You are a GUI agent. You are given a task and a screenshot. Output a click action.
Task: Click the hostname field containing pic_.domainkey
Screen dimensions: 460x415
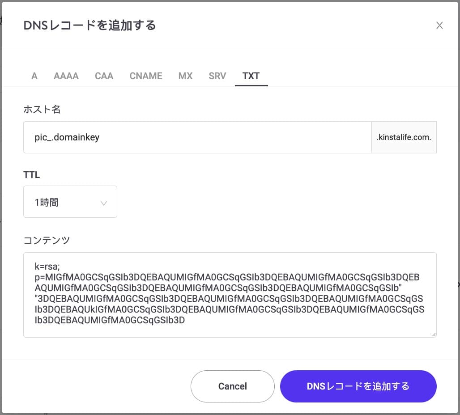[197, 137]
